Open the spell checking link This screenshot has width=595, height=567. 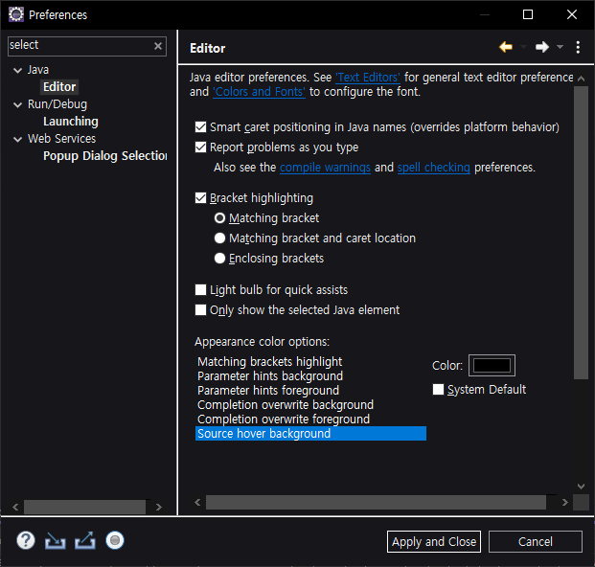tap(434, 168)
